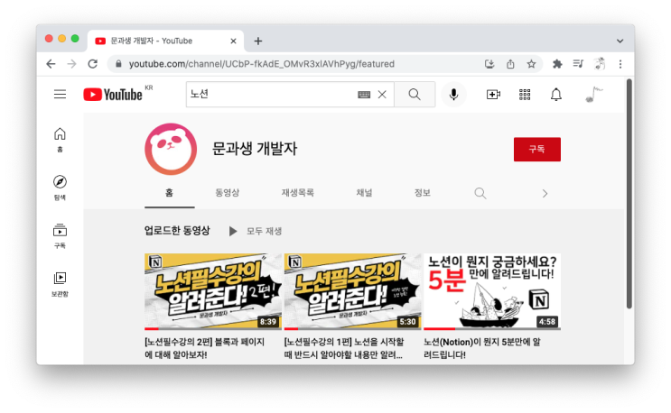
Task: Reload the page
Action: pos(93,64)
